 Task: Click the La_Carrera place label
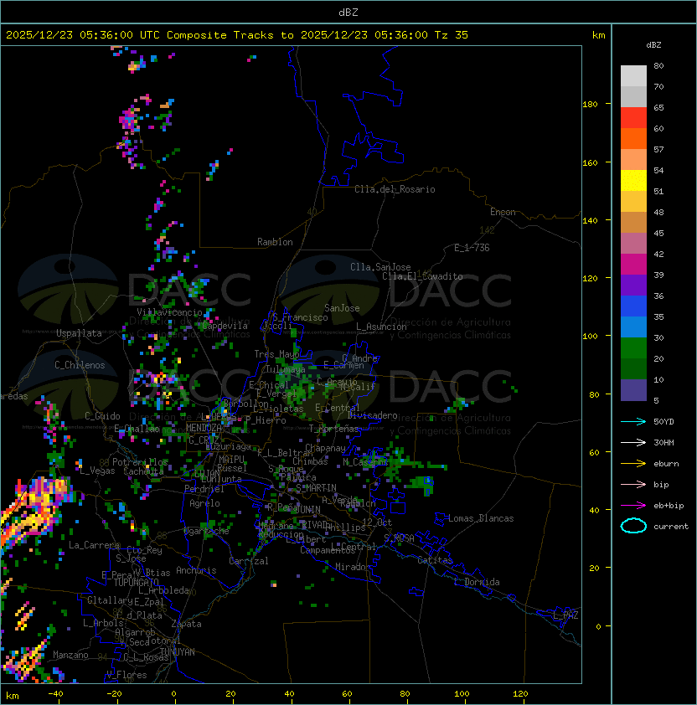coord(94,545)
